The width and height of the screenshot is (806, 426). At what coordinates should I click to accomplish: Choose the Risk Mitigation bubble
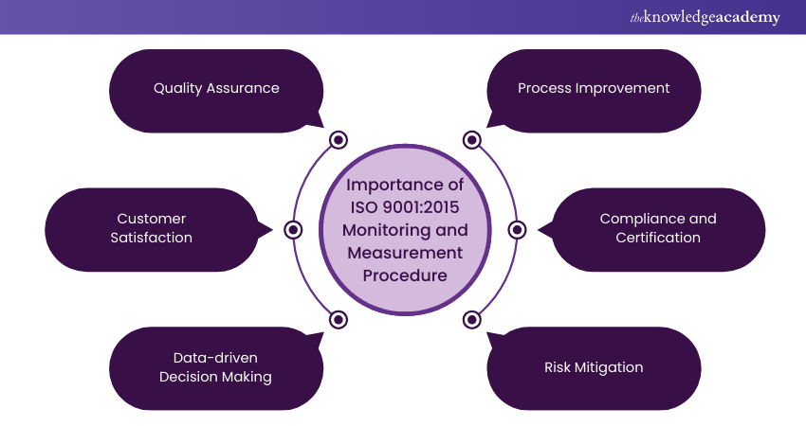594,367
